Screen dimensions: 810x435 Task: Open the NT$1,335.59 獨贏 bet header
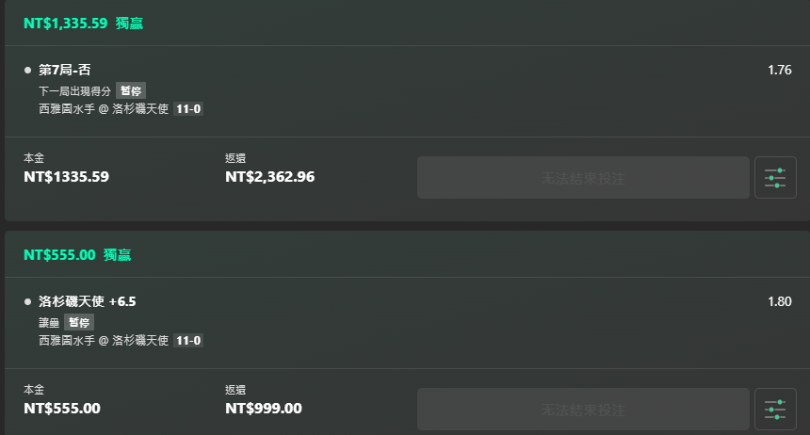pyautogui.click(x=83, y=24)
